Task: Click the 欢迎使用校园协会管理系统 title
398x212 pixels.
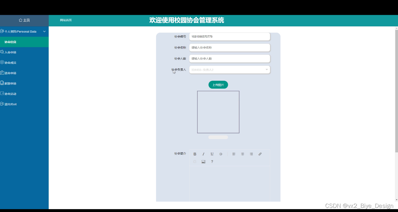Action: [187, 20]
